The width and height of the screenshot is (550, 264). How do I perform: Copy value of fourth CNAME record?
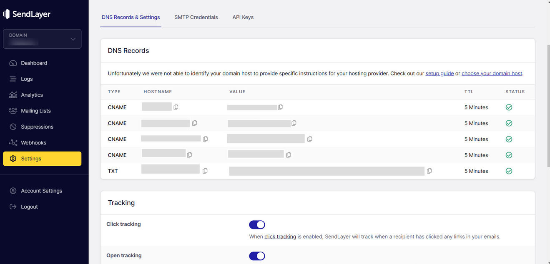[x=289, y=155]
